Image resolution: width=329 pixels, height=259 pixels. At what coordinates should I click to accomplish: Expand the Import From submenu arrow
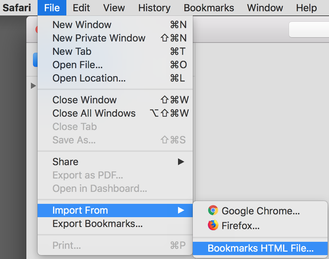coord(181,211)
